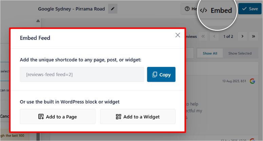
Task: Click the Help question mark icon
Action: coord(187,9)
